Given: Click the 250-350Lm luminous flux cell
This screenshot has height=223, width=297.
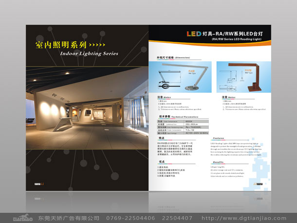Looking at the screenshot, I should 196,124.
